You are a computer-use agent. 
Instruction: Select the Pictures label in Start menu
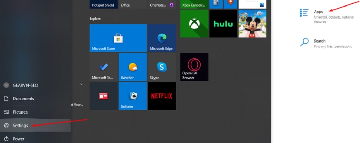point(20,112)
